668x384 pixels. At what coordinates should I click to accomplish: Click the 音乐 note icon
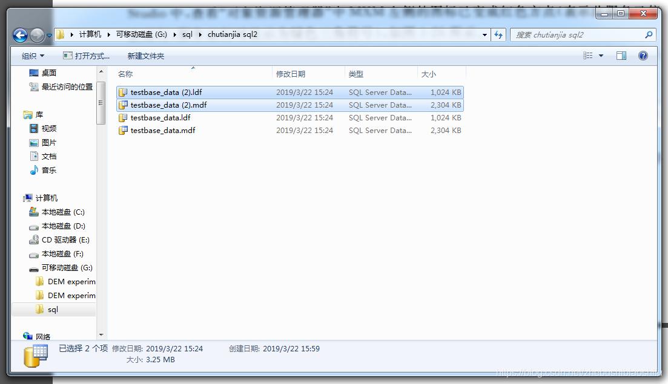point(34,170)
